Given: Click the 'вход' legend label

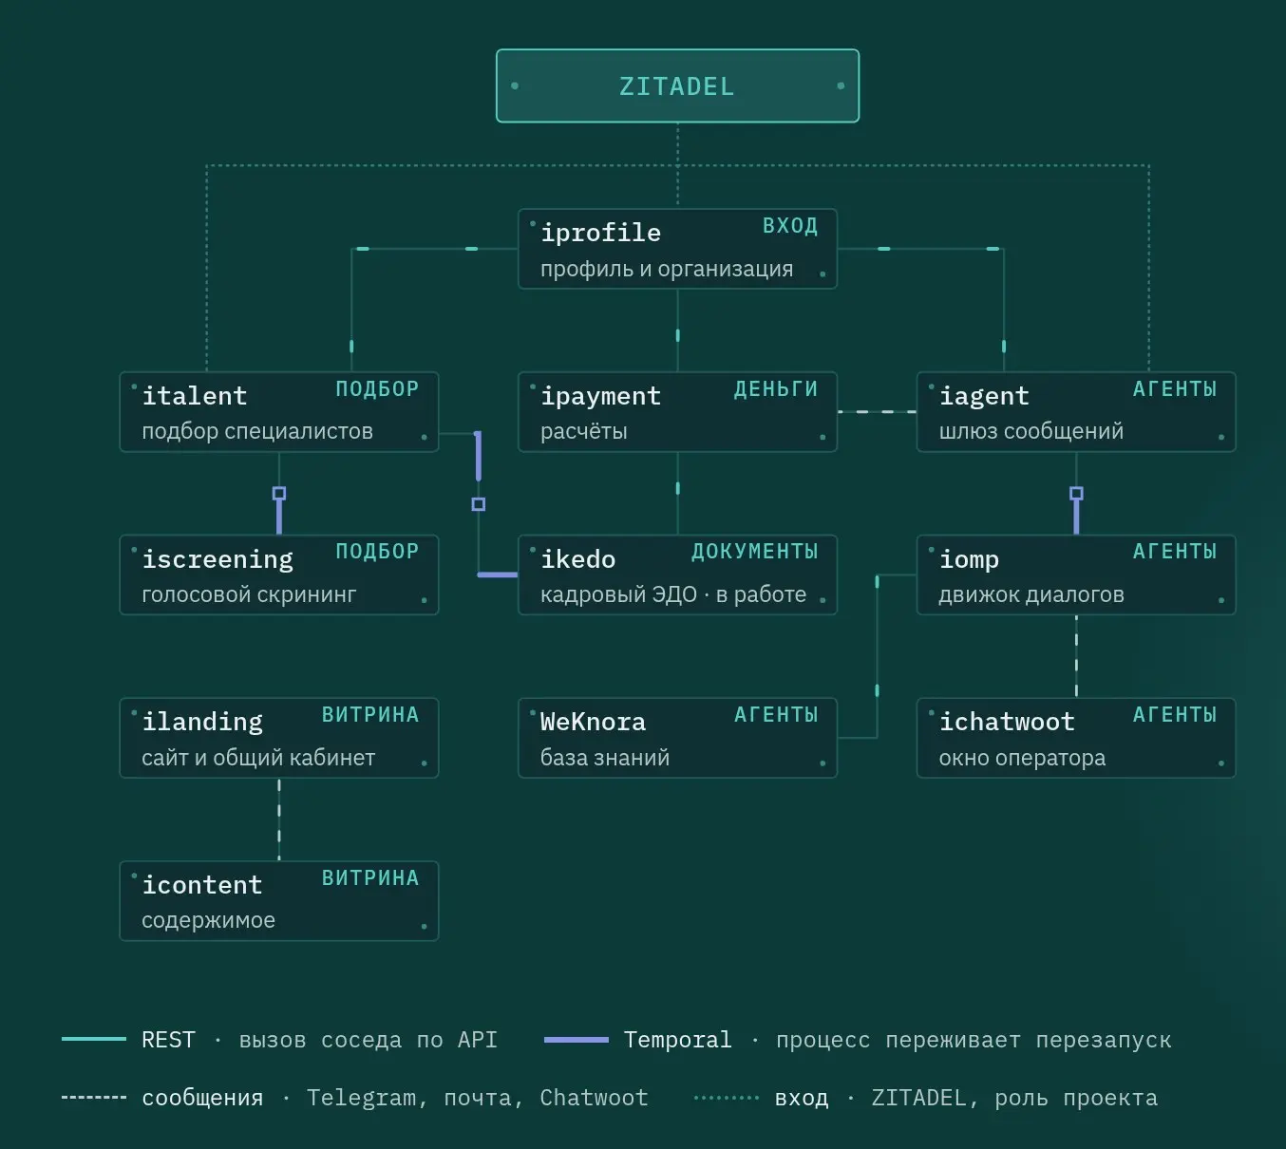Looking at the screenshot, I should point(802,1098).
